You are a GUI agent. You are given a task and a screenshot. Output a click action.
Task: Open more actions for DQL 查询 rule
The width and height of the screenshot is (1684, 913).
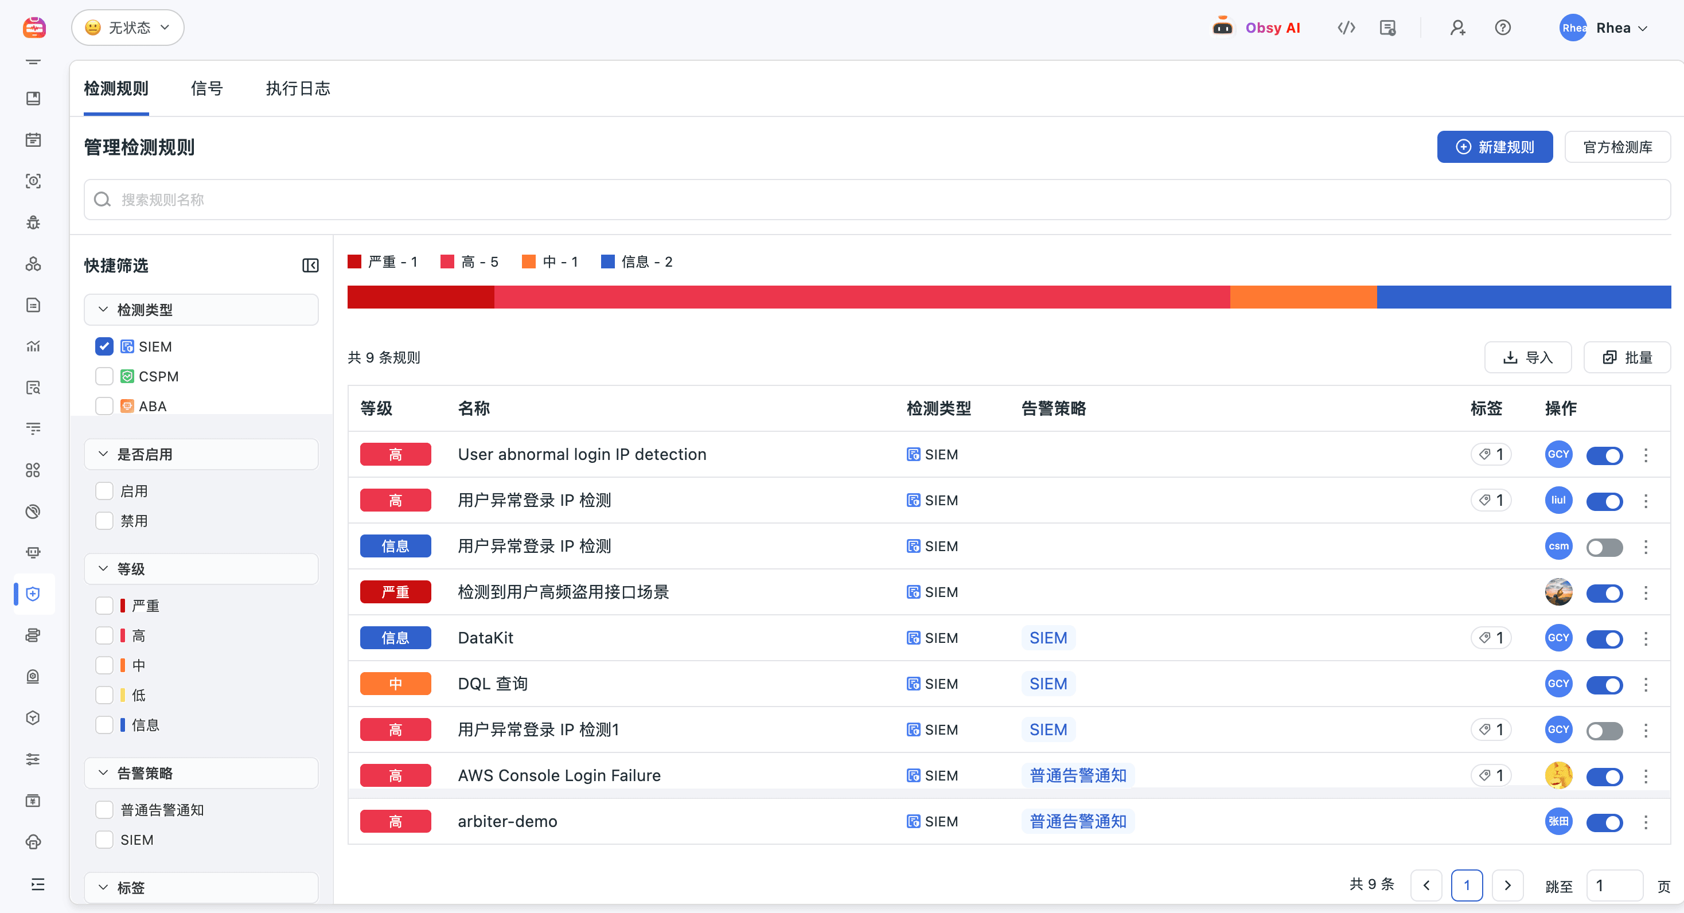point(1646,684)
